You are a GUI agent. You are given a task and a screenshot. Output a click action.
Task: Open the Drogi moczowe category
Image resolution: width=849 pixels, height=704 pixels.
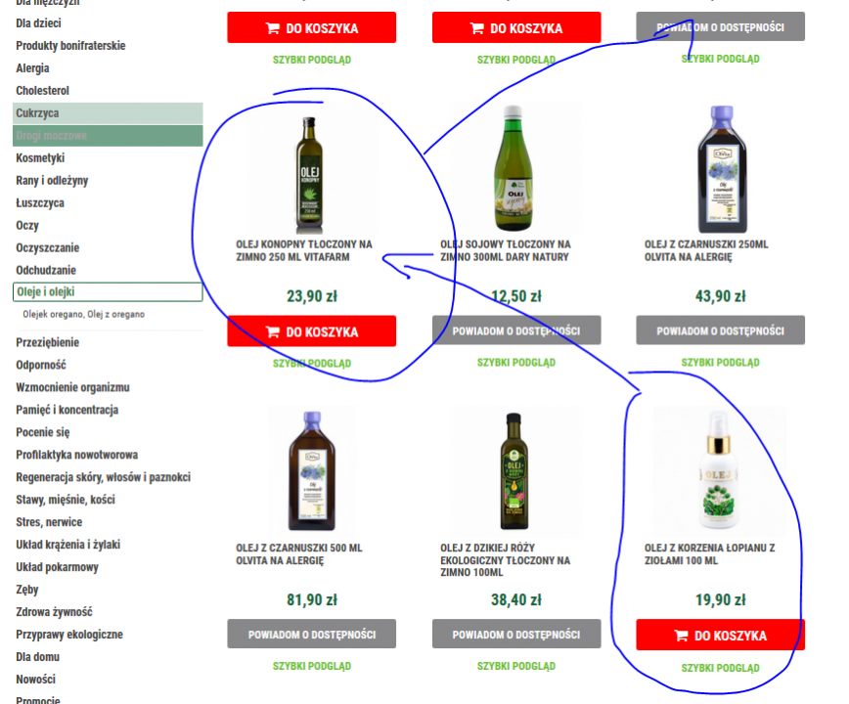[108, 135]
